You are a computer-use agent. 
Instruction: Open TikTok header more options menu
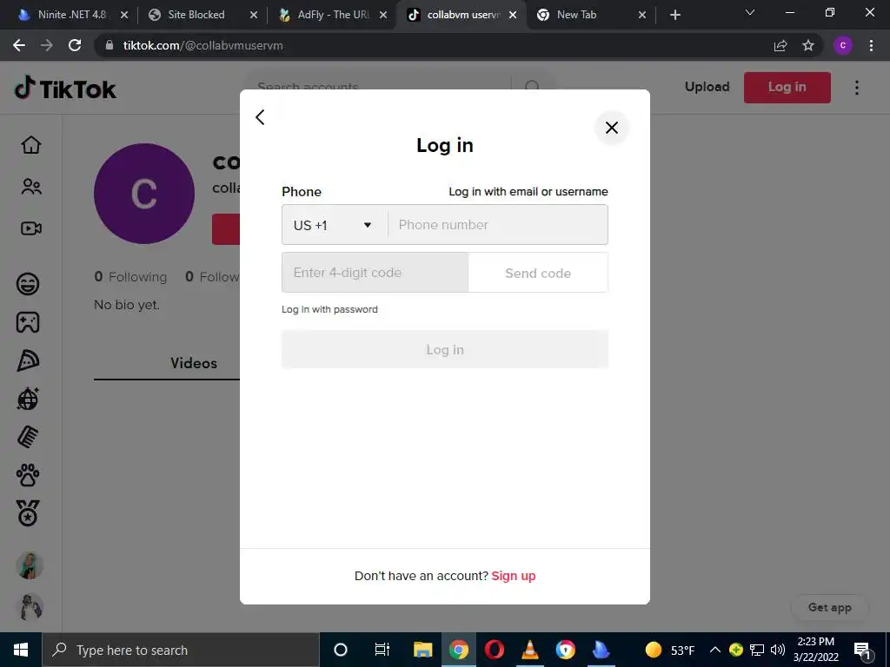point(856,88)
